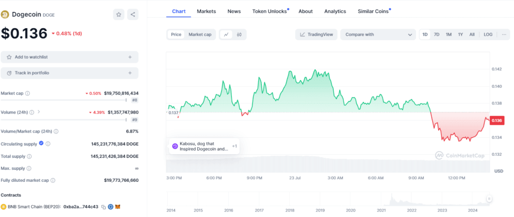
Task: Click the Add to watchlist button
Action: 69,57
